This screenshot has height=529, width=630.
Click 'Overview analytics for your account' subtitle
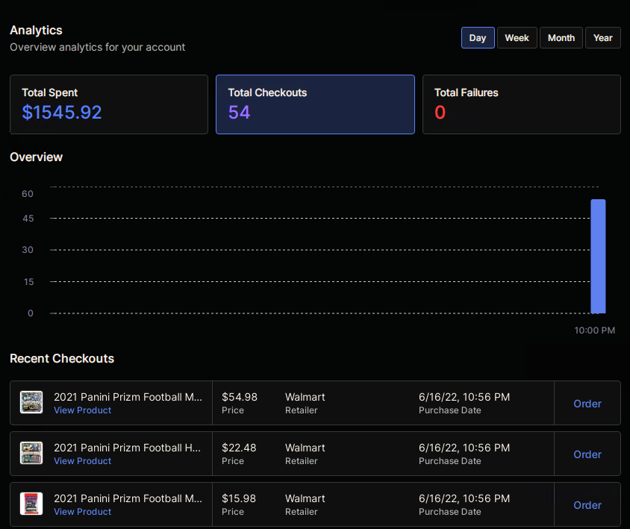coord(98,47)
